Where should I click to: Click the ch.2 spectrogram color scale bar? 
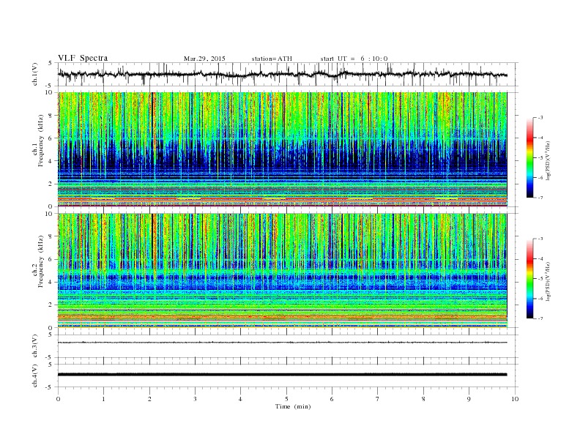click(529, 278)
